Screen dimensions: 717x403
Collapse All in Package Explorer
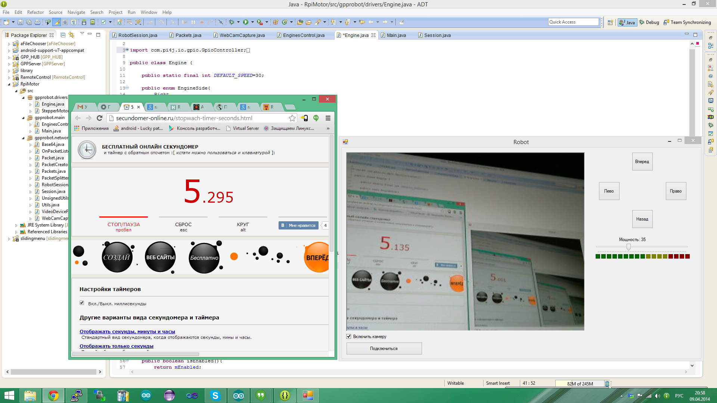63,35
